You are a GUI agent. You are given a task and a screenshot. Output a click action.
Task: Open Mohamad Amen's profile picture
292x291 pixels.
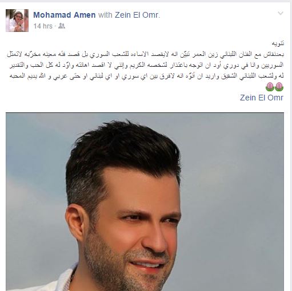(17, 21)
